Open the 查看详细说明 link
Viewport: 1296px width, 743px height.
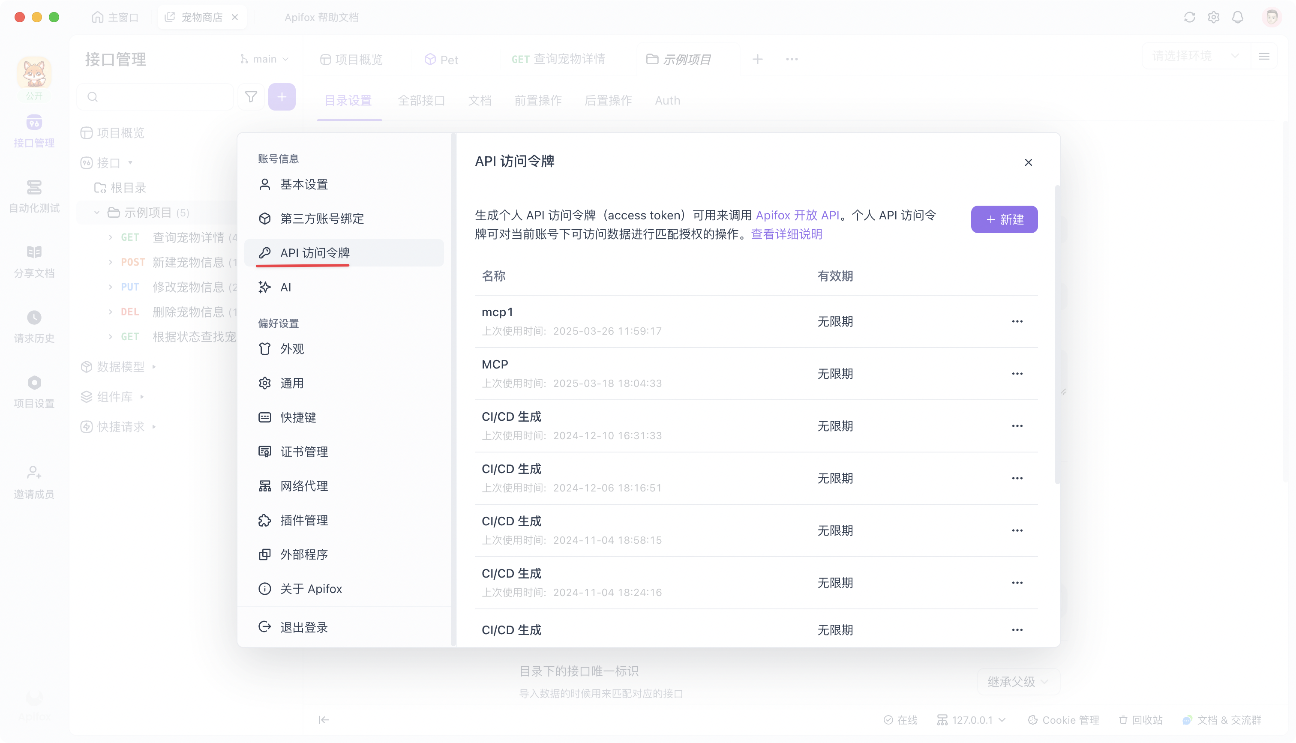(786, 234)
